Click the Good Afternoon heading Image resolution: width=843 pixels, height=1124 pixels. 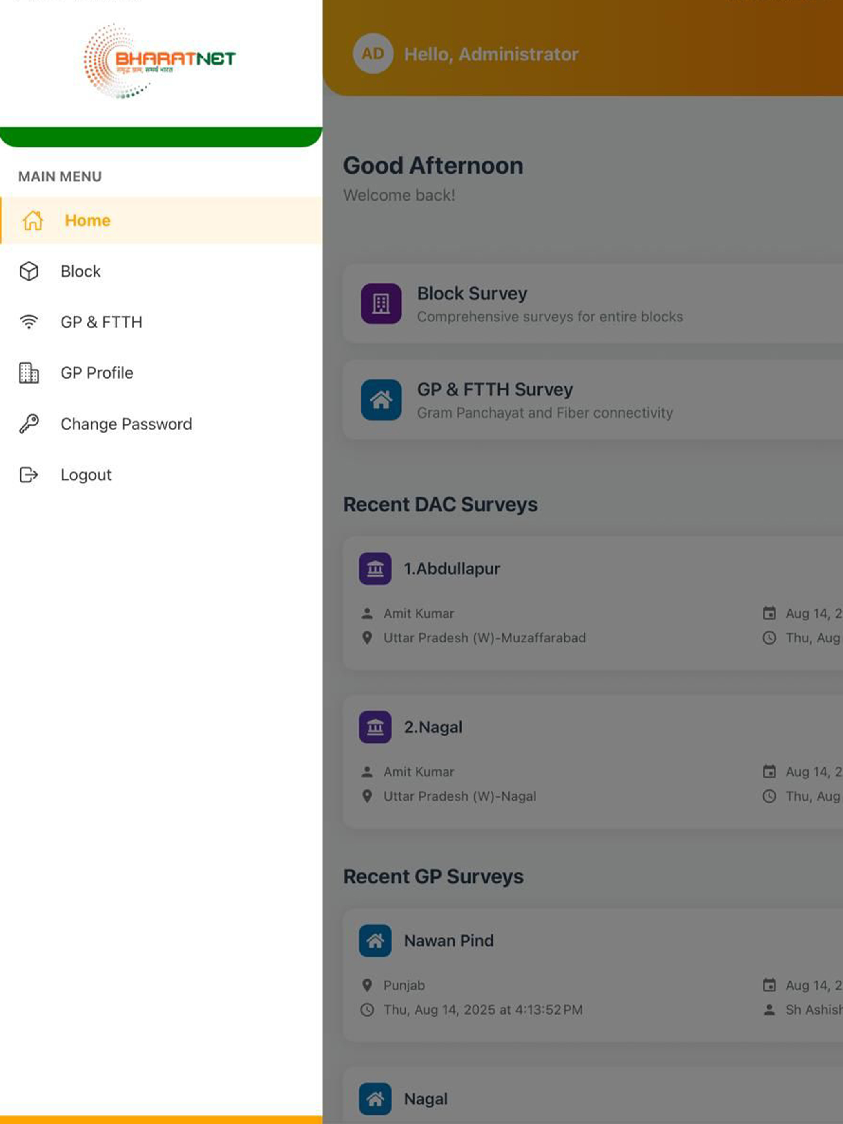(x=433, y=166)
